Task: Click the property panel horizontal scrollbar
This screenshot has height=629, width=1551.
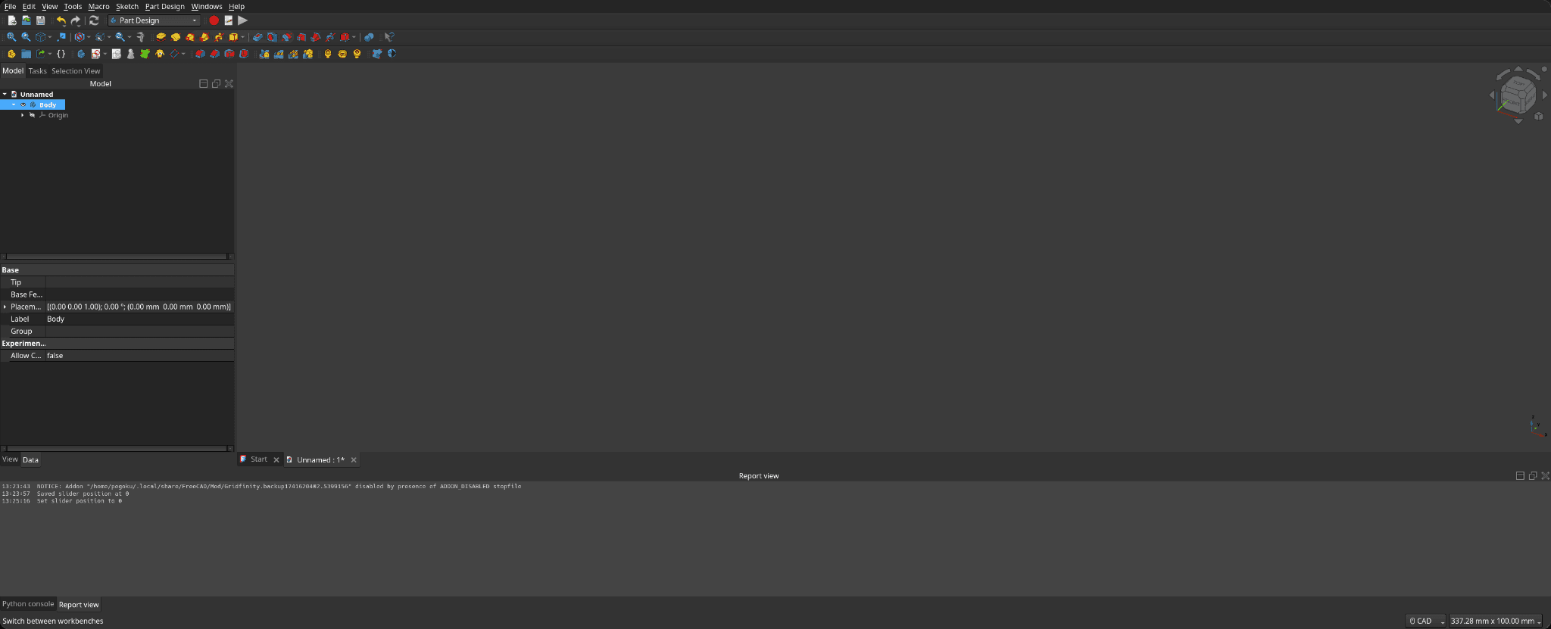Action: click(117, 448)
